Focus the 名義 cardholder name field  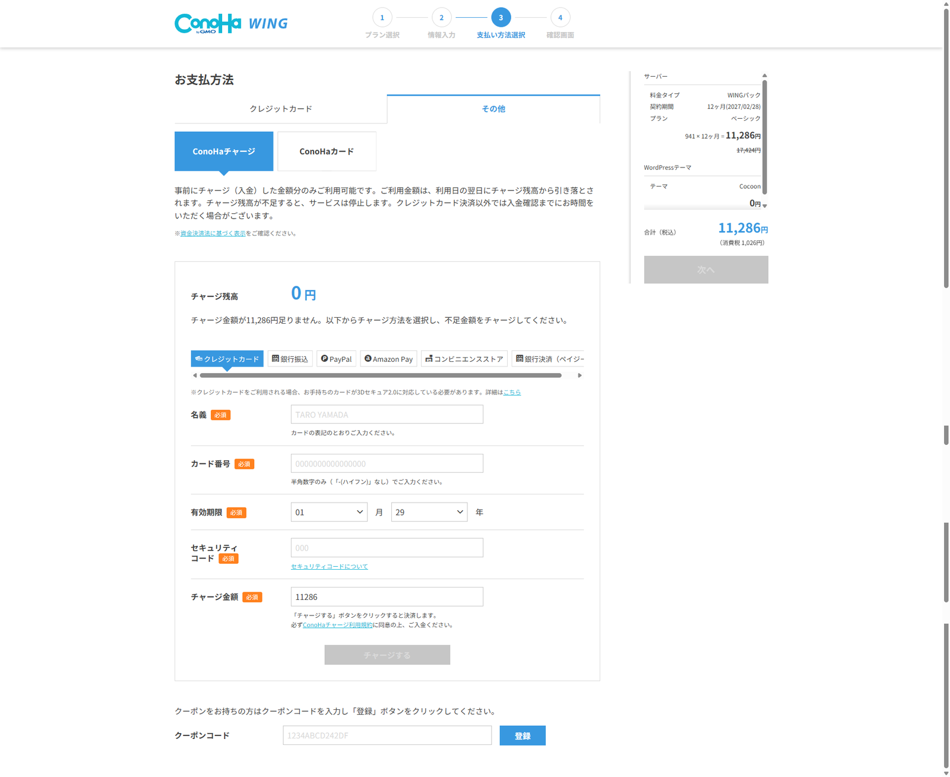point(387,415)
